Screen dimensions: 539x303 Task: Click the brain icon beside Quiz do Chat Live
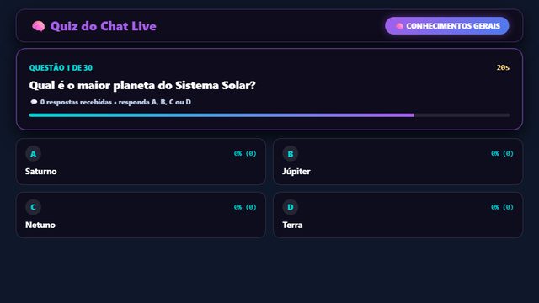[38, 26]
